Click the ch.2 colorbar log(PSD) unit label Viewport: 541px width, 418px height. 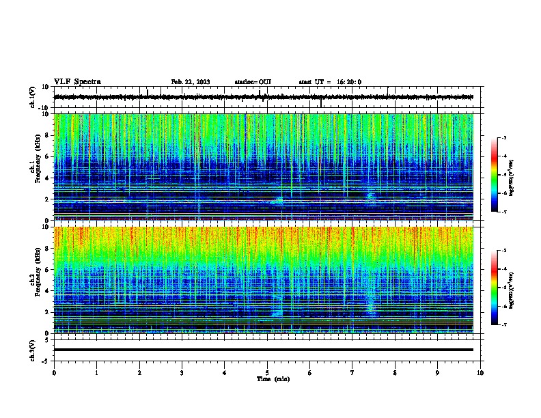512,290
